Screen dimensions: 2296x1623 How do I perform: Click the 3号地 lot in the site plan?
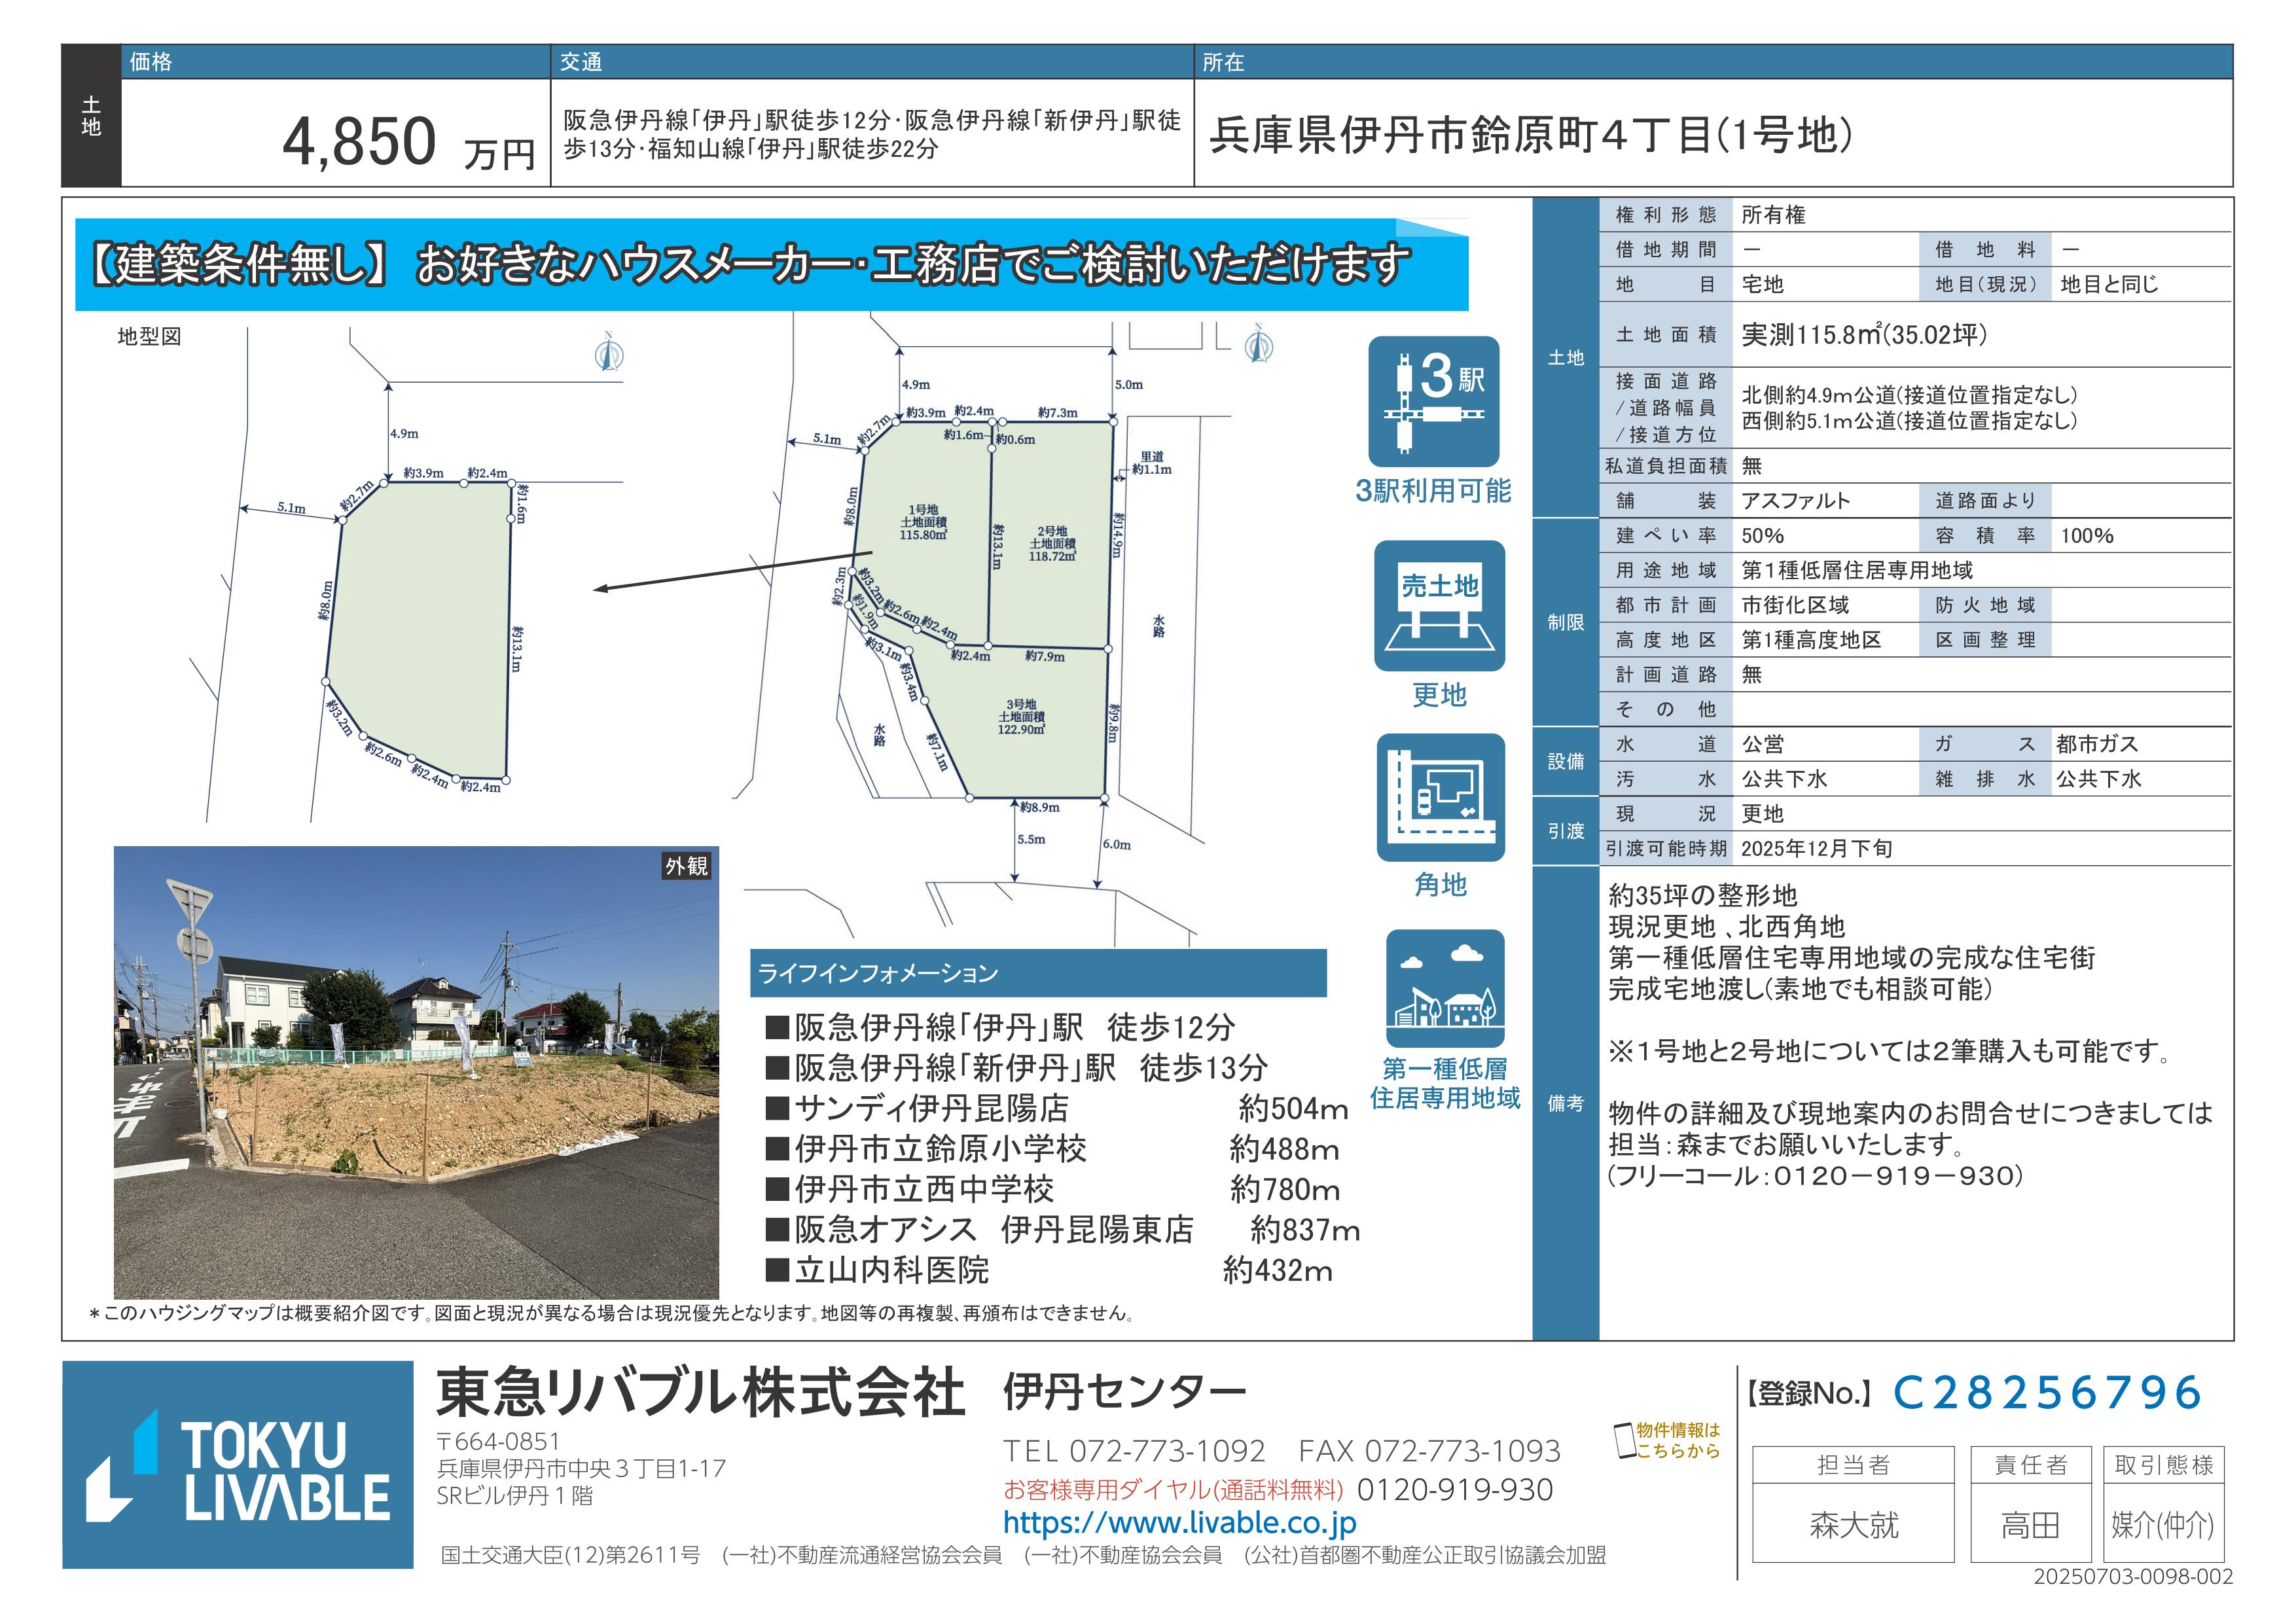[1021, 717]
